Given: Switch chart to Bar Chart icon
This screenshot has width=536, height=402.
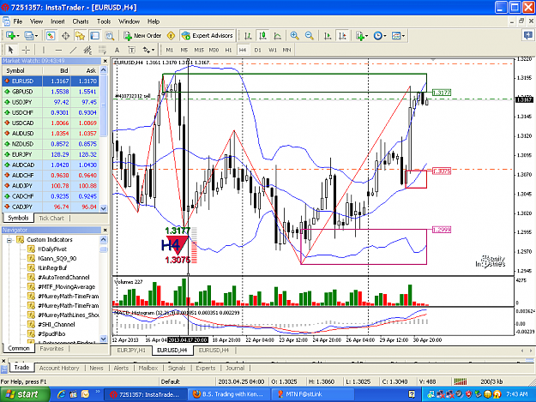Looking at the screenshot, I should pos(248,35).
